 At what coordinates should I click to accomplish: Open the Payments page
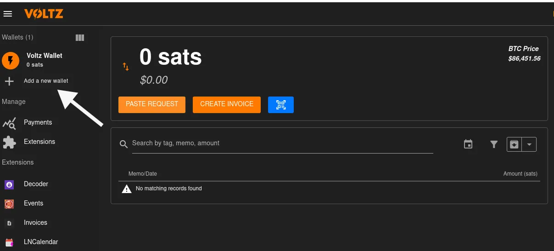(x=38, y=122)
